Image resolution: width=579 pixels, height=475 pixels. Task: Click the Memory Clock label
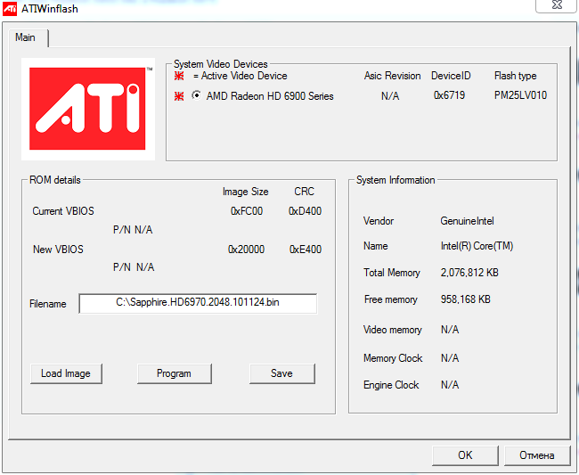pos(393,358)
